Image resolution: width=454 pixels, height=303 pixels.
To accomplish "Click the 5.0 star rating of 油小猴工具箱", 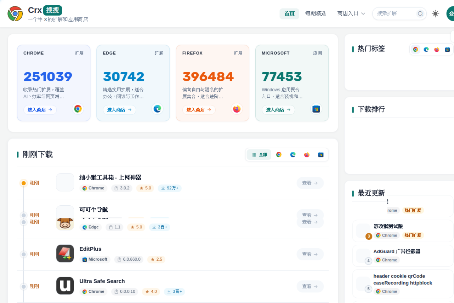I will tap(145, 188).
